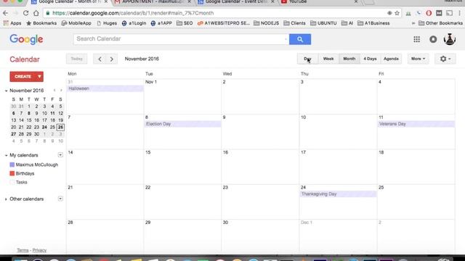
Task: Switch to Day view
Action: tap(308, 59)
